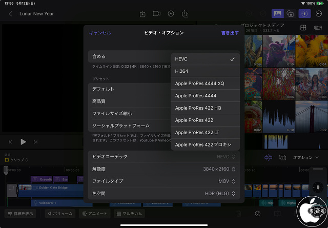The image size is (328, 228).
Task: Select Apple ProRes 422 HQ
Action: pyautogui.click(x=205, y=108)
